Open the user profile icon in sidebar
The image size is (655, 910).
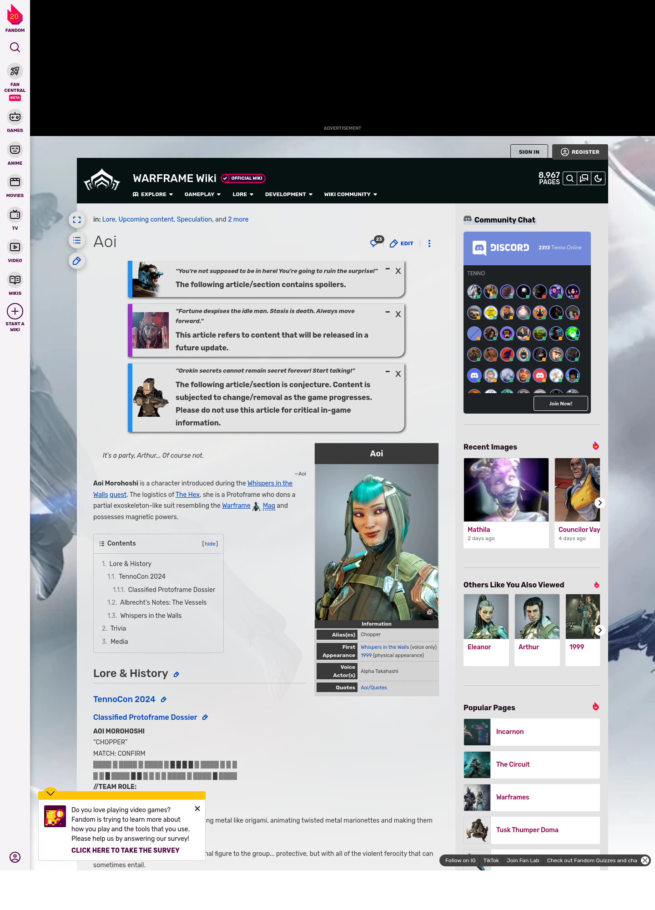pos(15,857)
